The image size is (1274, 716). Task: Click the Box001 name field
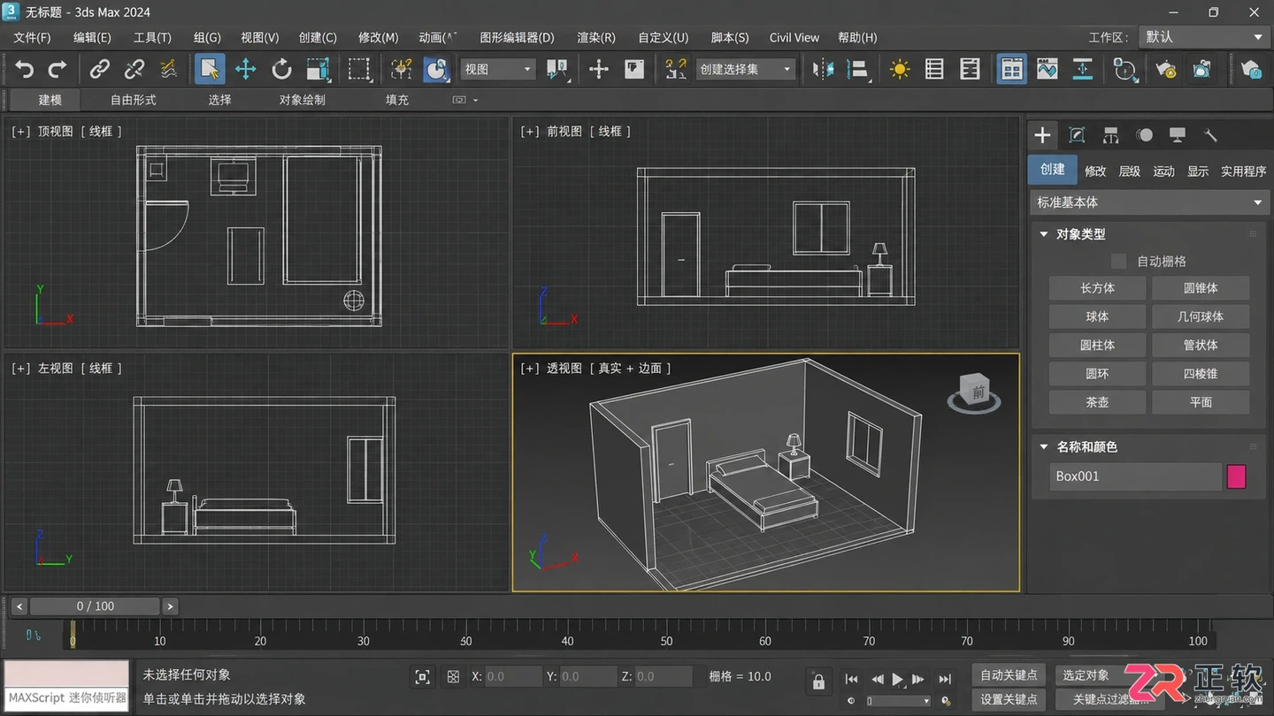tap(1135, 476)
